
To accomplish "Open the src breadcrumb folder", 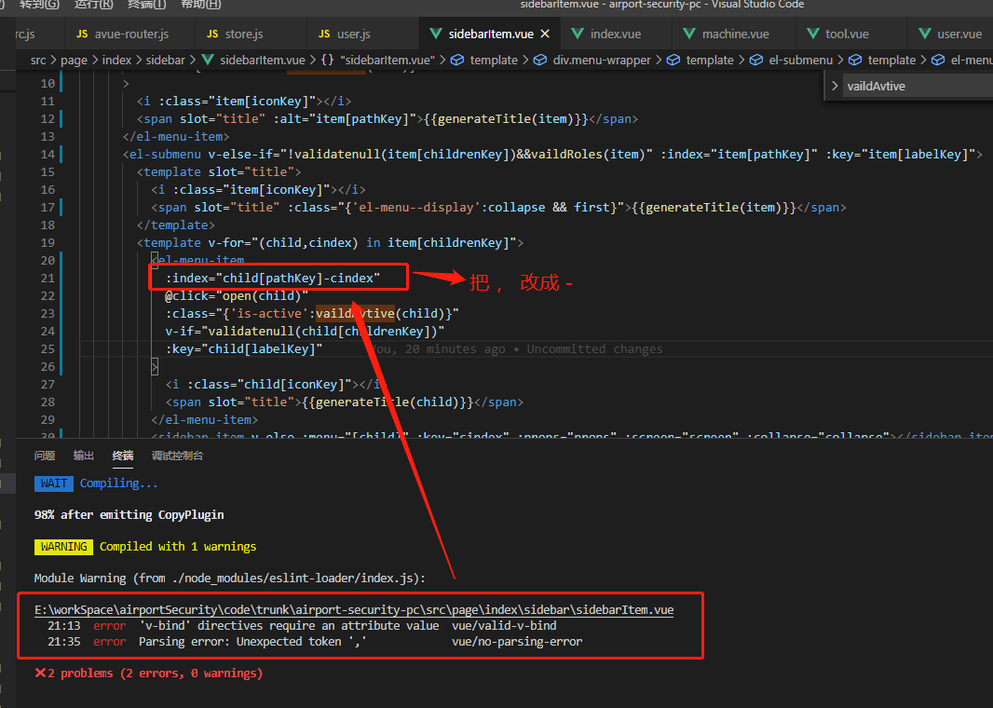I will 38,60.
